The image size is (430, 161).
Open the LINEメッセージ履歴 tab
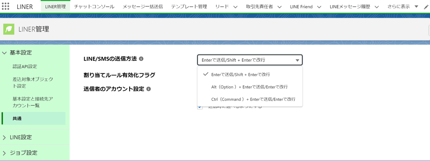[x=350, y=7]
